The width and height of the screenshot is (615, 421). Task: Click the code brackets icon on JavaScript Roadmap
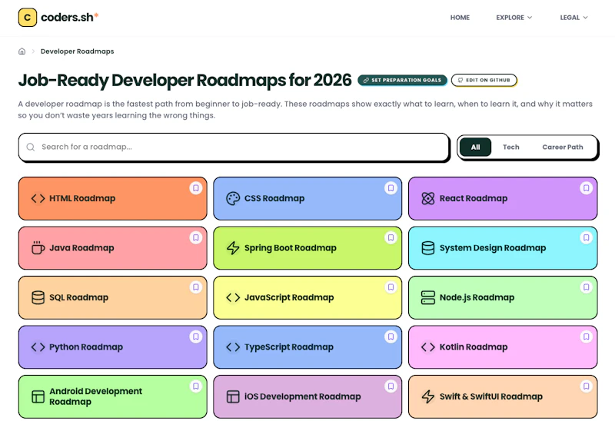coord(233,297)
